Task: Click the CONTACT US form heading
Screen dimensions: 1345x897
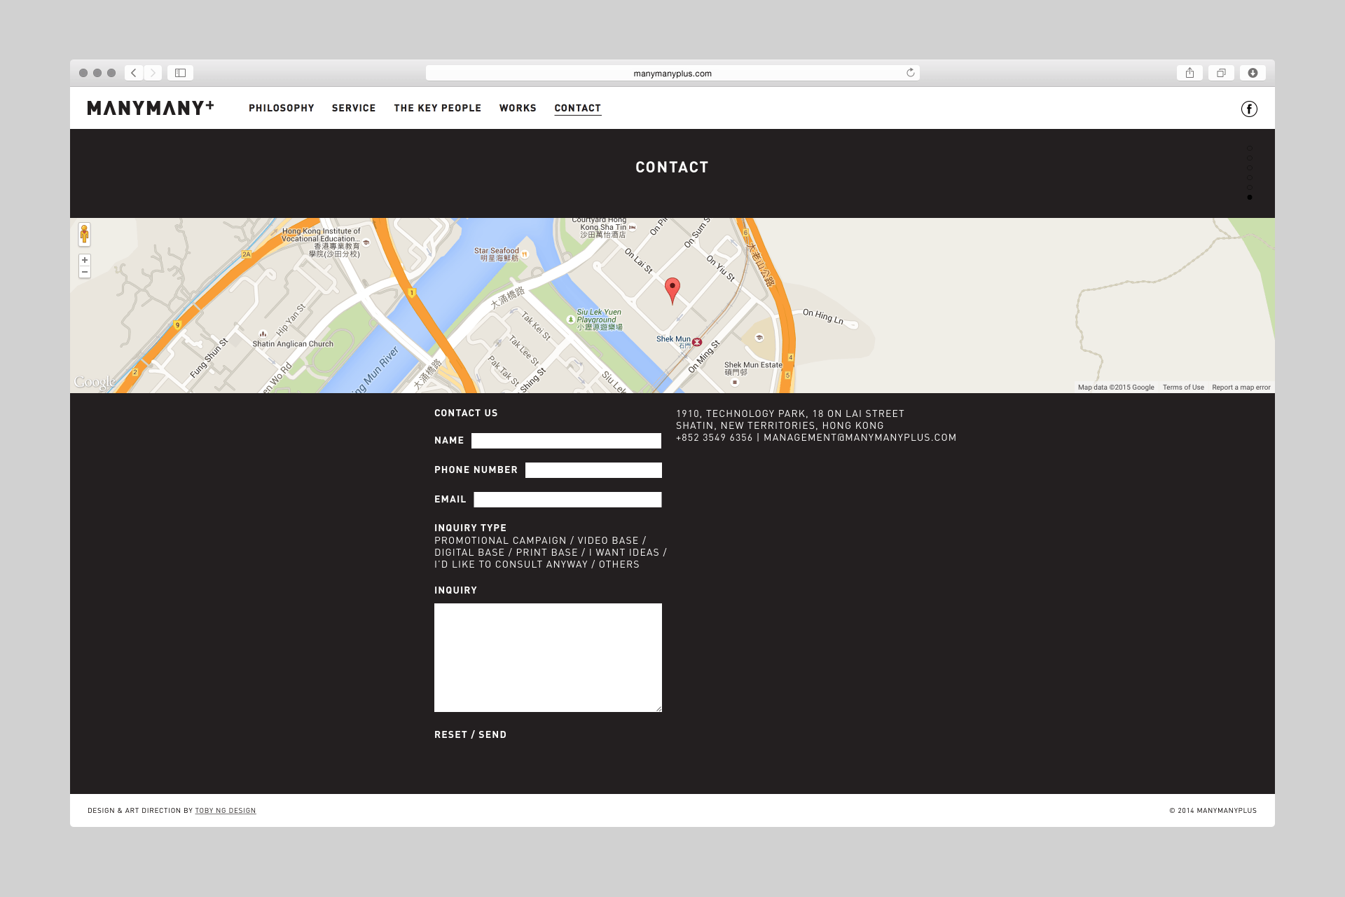Action: [x=466, y=413]
